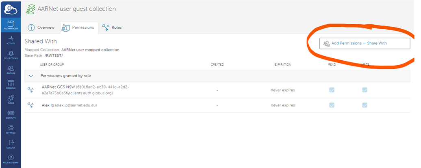Open the Activity sidebar item
Screen dimensions: 421x168
point(11,40)
